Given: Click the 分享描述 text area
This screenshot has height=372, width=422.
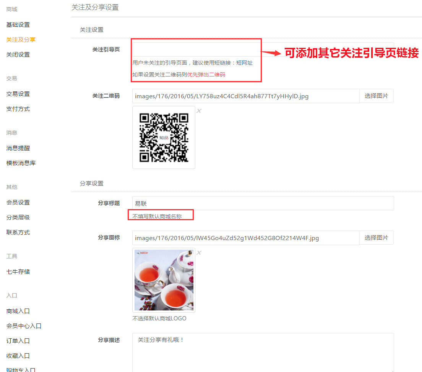Looking at the screenshot, I should 263,352.
